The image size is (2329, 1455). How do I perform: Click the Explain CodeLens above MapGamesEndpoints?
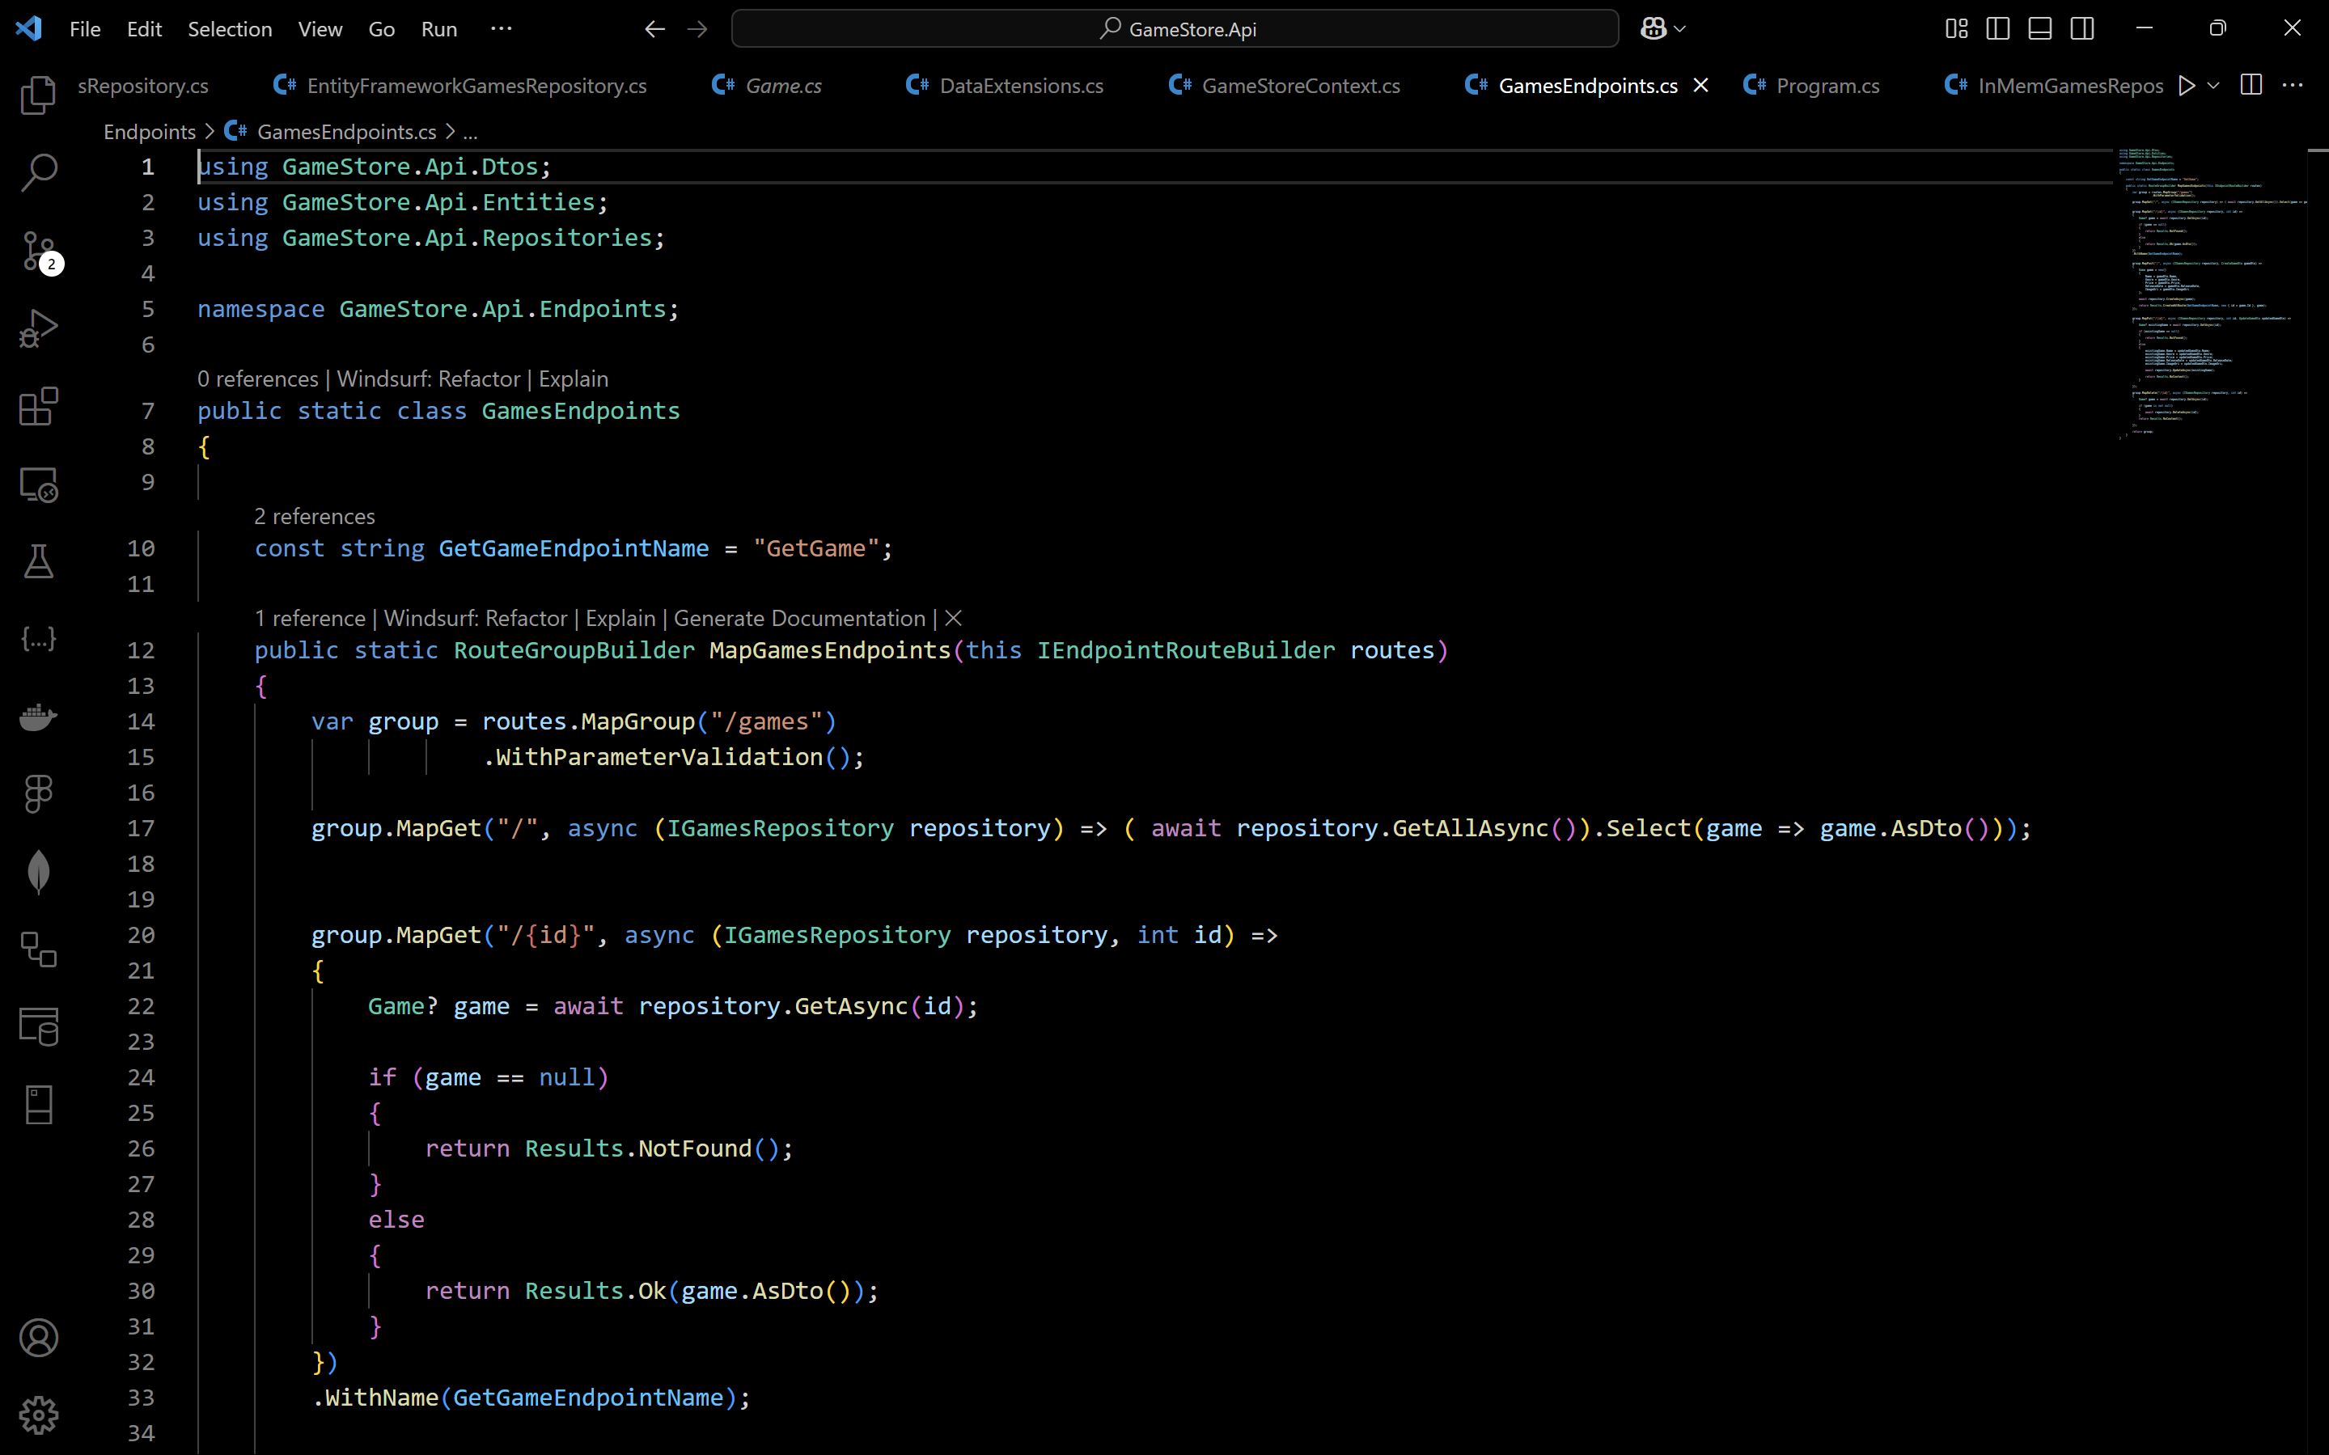[620, 618]
